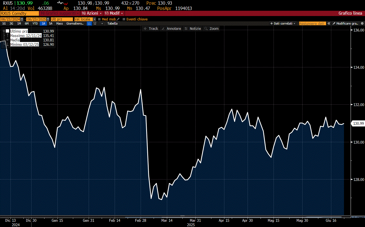The height and width of the screenshot is (227, 365).
Task: Switch to the candlestick chart icon
Action: 95,23
